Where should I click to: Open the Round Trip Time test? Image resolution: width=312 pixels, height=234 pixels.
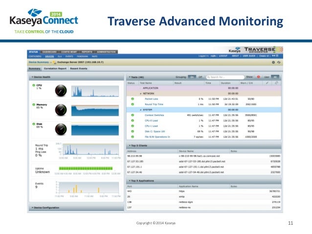[x=154, y=105]
